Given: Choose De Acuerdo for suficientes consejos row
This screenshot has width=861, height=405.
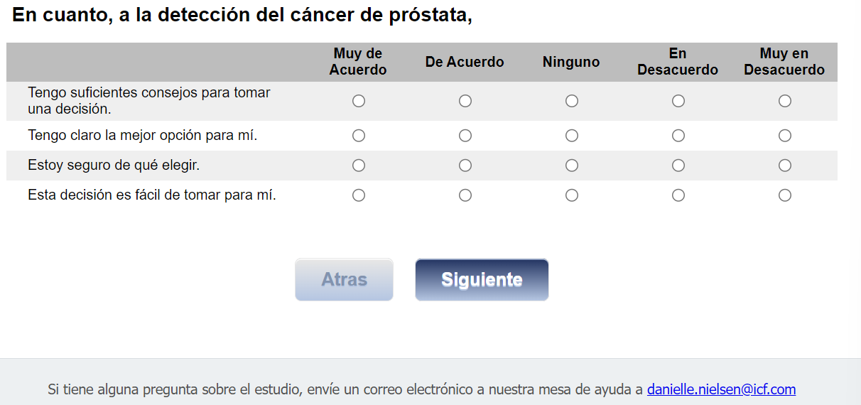Looking at the screenshot, I should pos(465,101).
